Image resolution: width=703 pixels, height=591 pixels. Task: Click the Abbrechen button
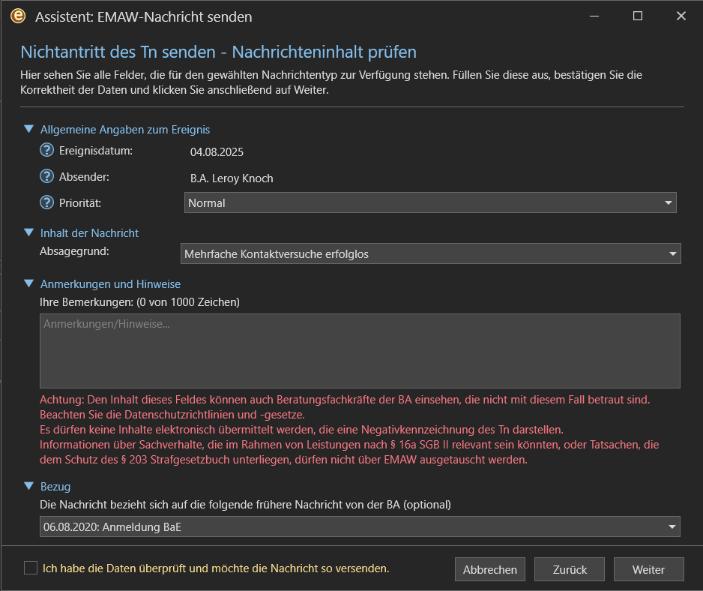click(x=489, y=569)
